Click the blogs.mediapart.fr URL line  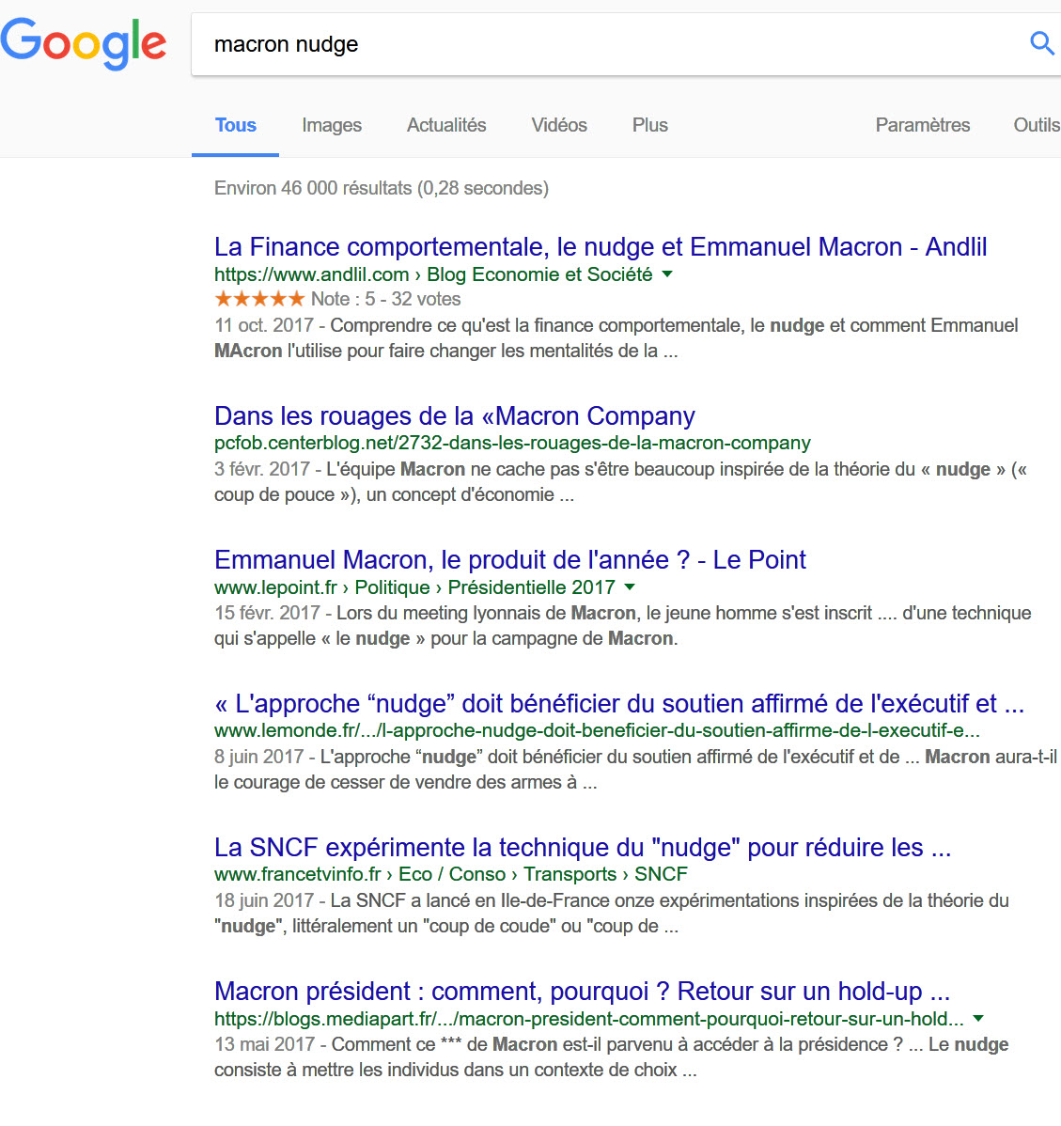[588, 1019]
